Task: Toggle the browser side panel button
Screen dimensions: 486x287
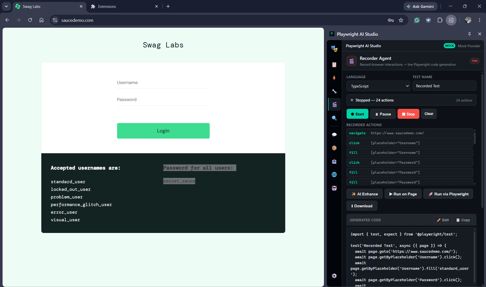Action: point(451,20)
